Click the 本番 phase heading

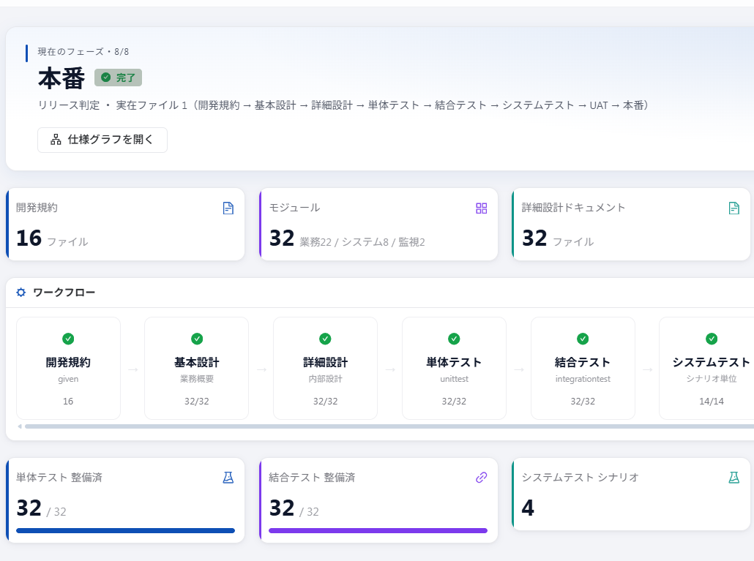click(61, 78)
